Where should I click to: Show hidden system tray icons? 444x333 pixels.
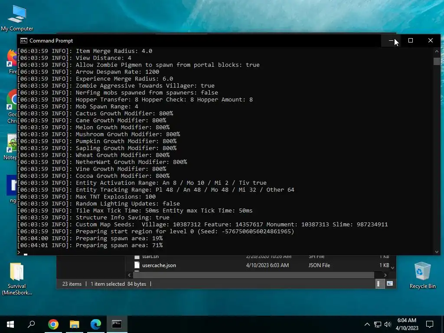(x=367, y=324)
